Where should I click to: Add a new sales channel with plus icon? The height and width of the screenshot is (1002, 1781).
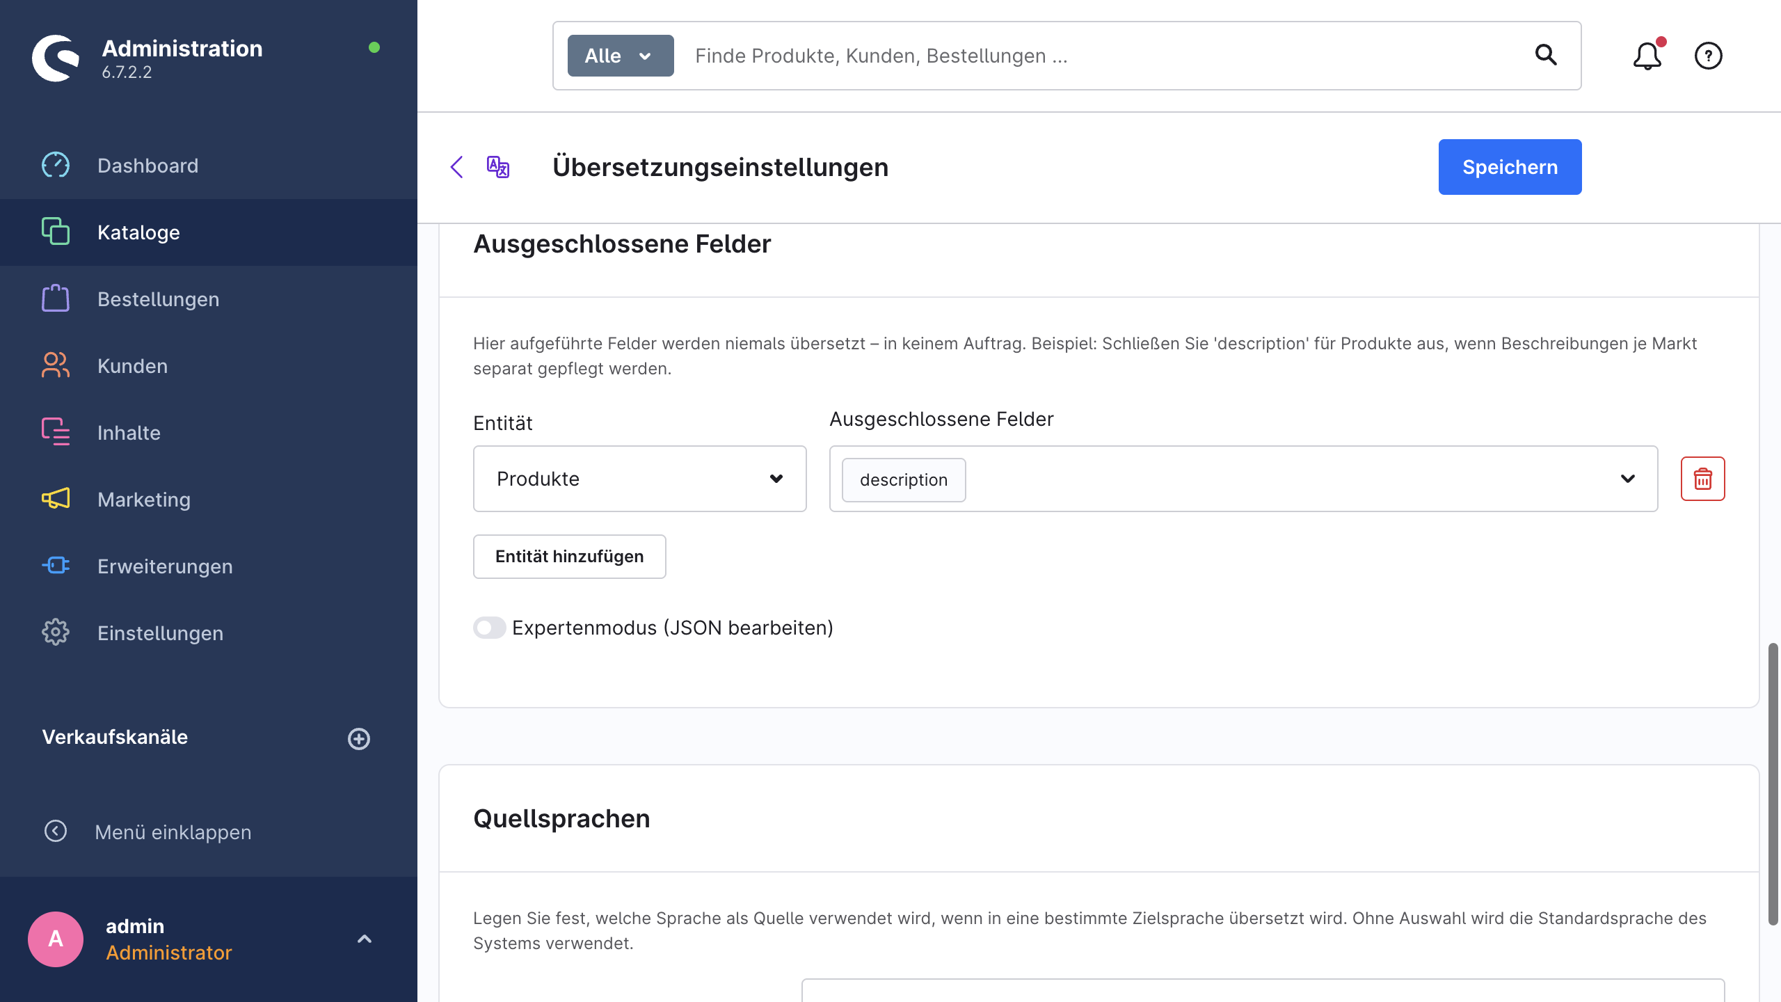[359, 739]
